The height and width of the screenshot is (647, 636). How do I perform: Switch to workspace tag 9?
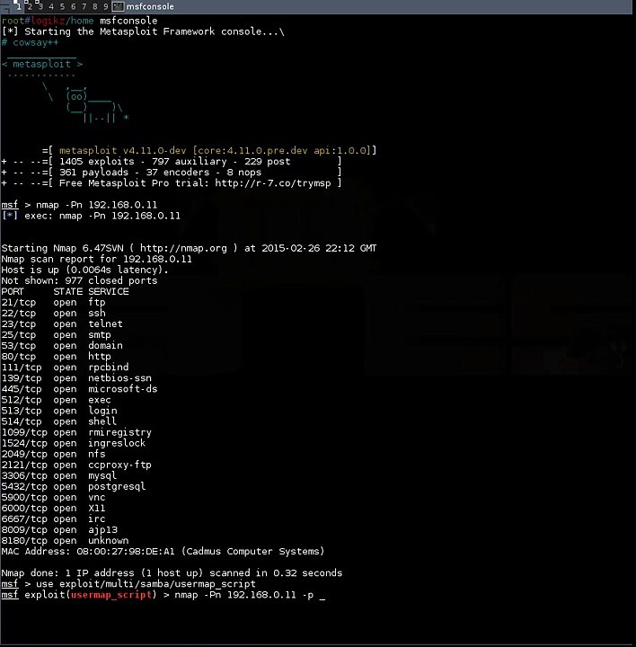pos(106,6)
